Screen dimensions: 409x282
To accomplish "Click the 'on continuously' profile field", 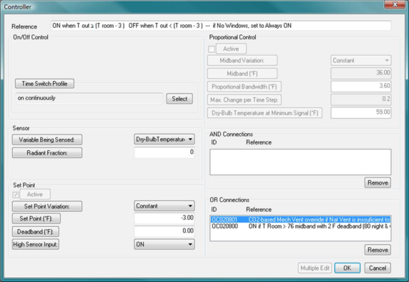I will (89, 98).
